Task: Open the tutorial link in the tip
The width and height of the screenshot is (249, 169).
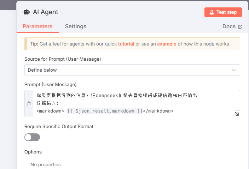Action: click(126, 44)
